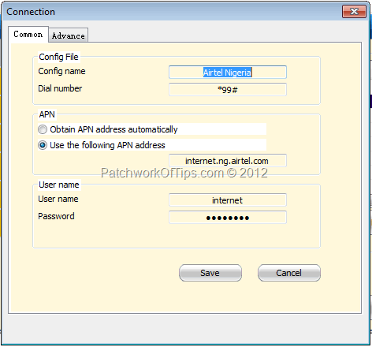Click the Dial number label
Screen dimensions: 372x347
pyautogui.click(x=60, y=88)
